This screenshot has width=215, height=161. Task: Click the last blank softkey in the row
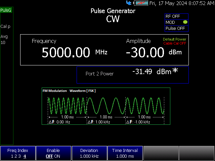[x=197, y=153]
